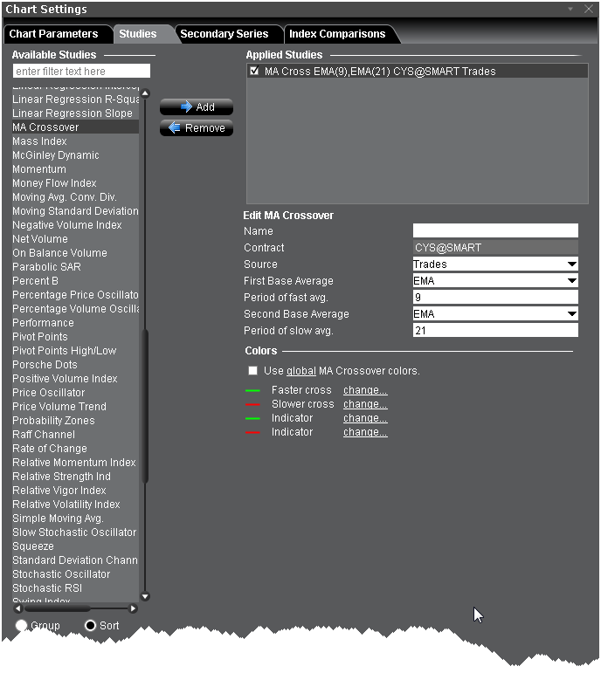Click horizontal scrollbar right arrow
Image resolution: width=601 pixels, height=673 pixels.
134,608
